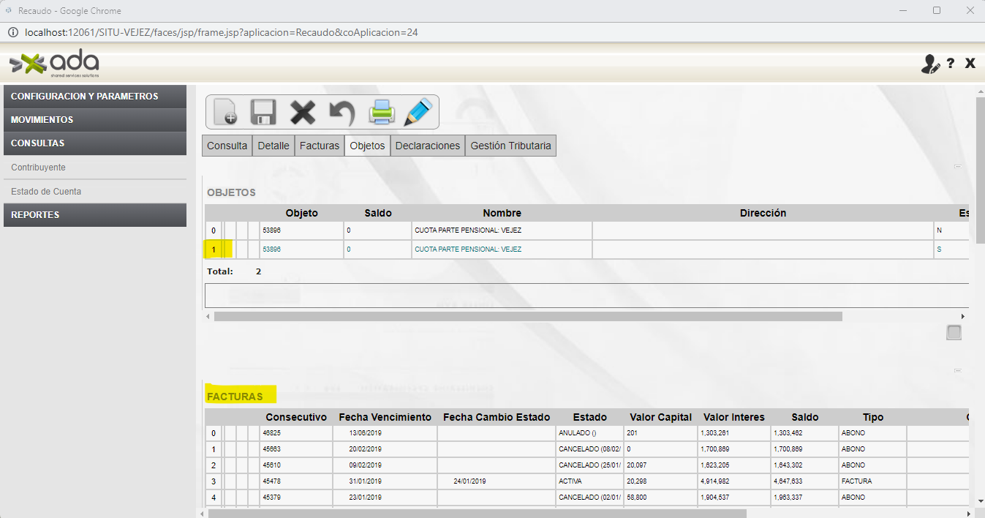
Task: Click the floppy disk save icon
Action: 263,113
